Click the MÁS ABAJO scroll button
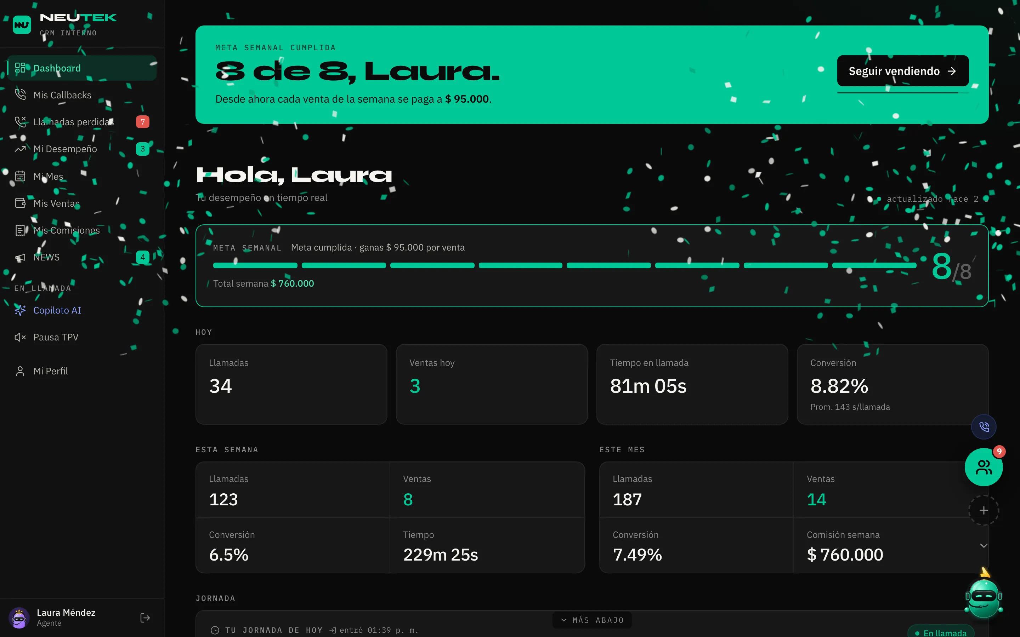Screen dimensions: 1020x637 (x=592, y=620)
